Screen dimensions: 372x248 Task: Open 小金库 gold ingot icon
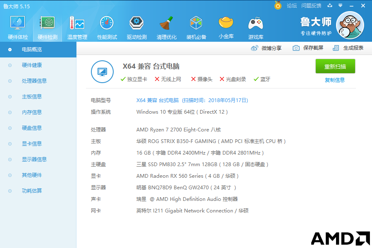pos(226,23)
